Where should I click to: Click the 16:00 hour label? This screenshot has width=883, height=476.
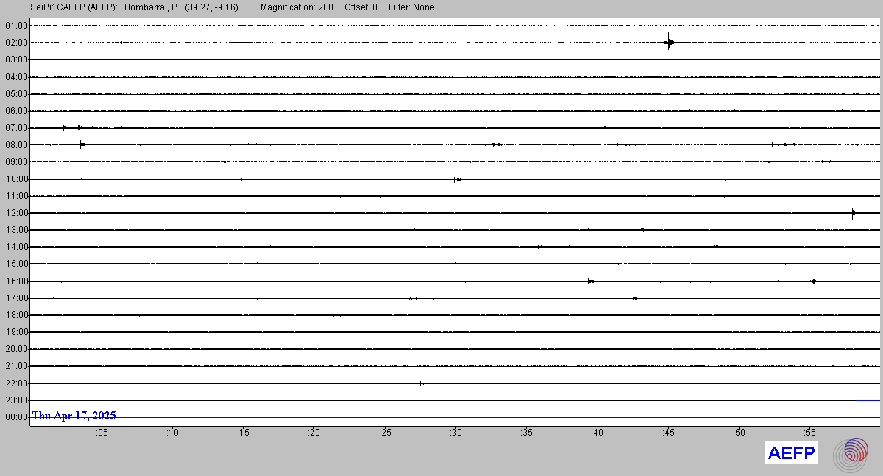[x=15, y=281]
